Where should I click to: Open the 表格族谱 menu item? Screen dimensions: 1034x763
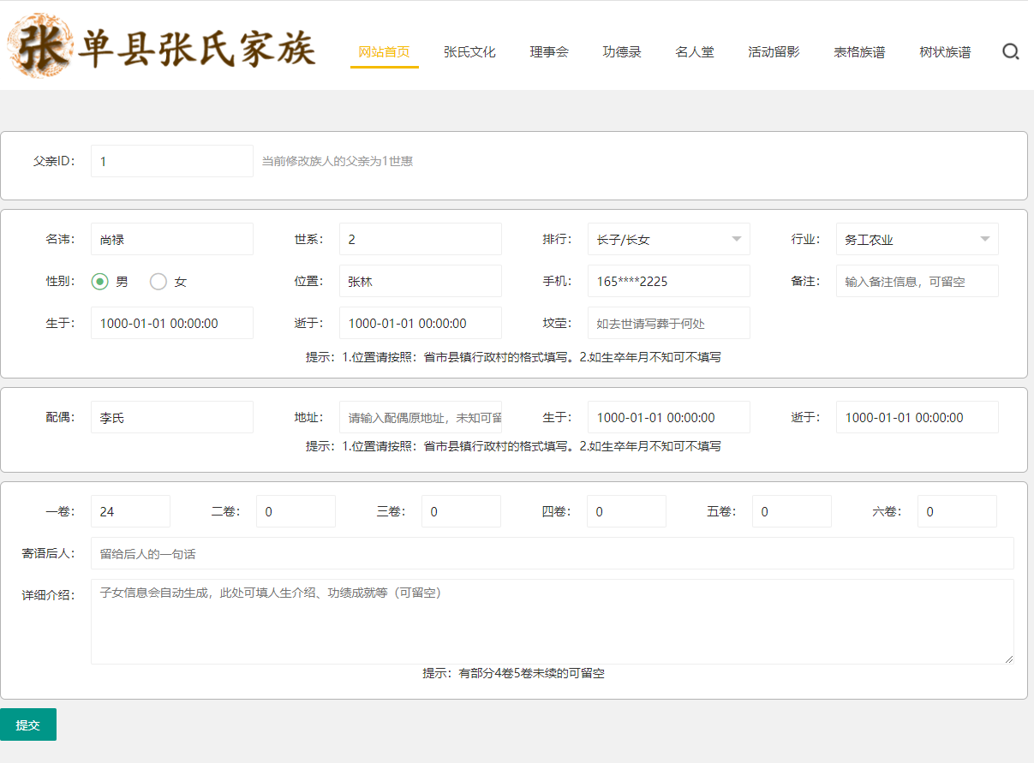[x=859, y=52]
